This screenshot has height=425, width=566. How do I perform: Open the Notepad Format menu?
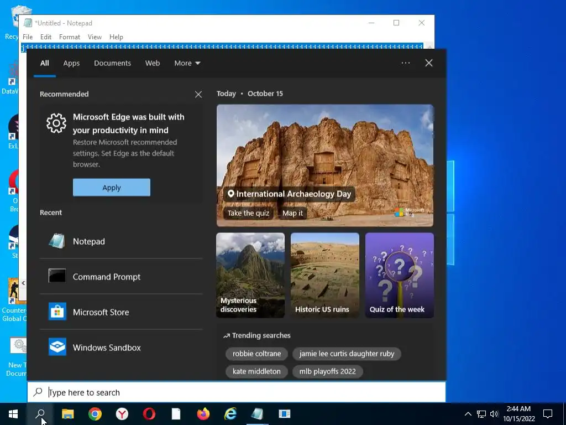point(69,37)
